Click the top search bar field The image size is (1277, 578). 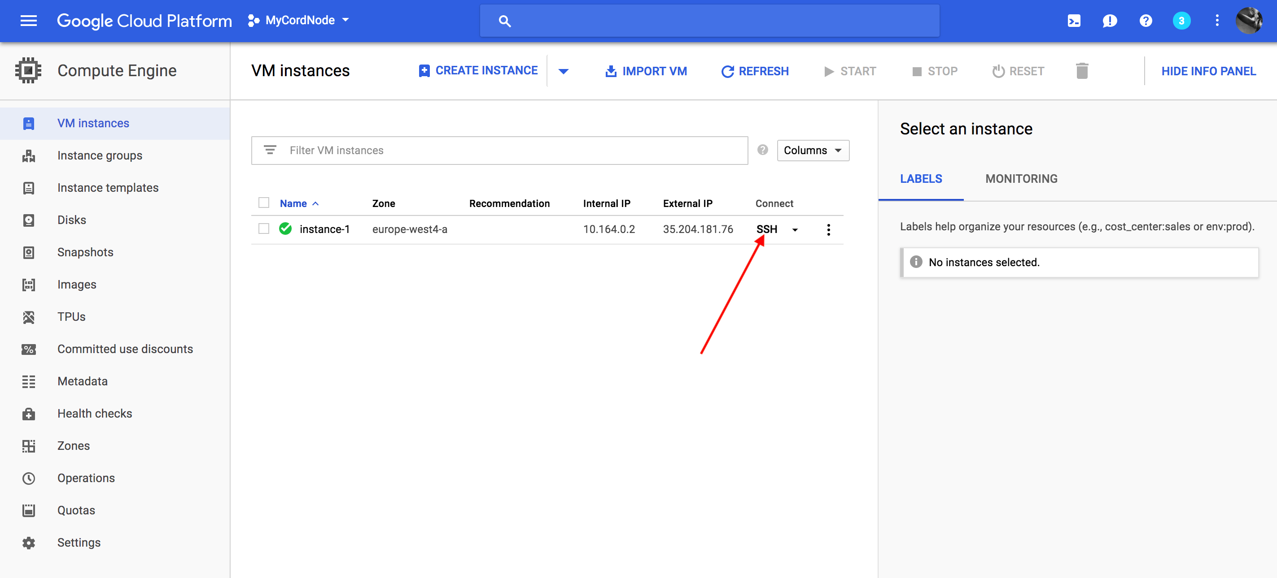(x=709, y=21)
